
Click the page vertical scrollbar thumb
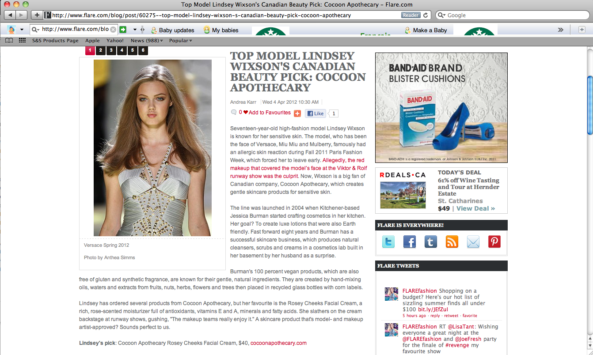click(589, 105)
